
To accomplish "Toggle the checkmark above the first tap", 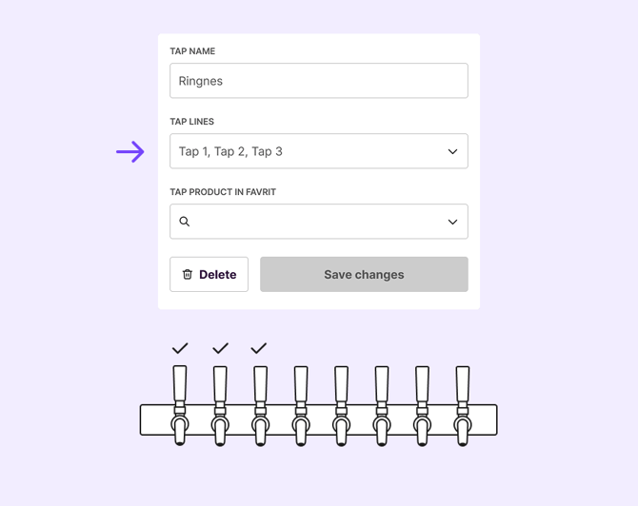I will [180, 348].
